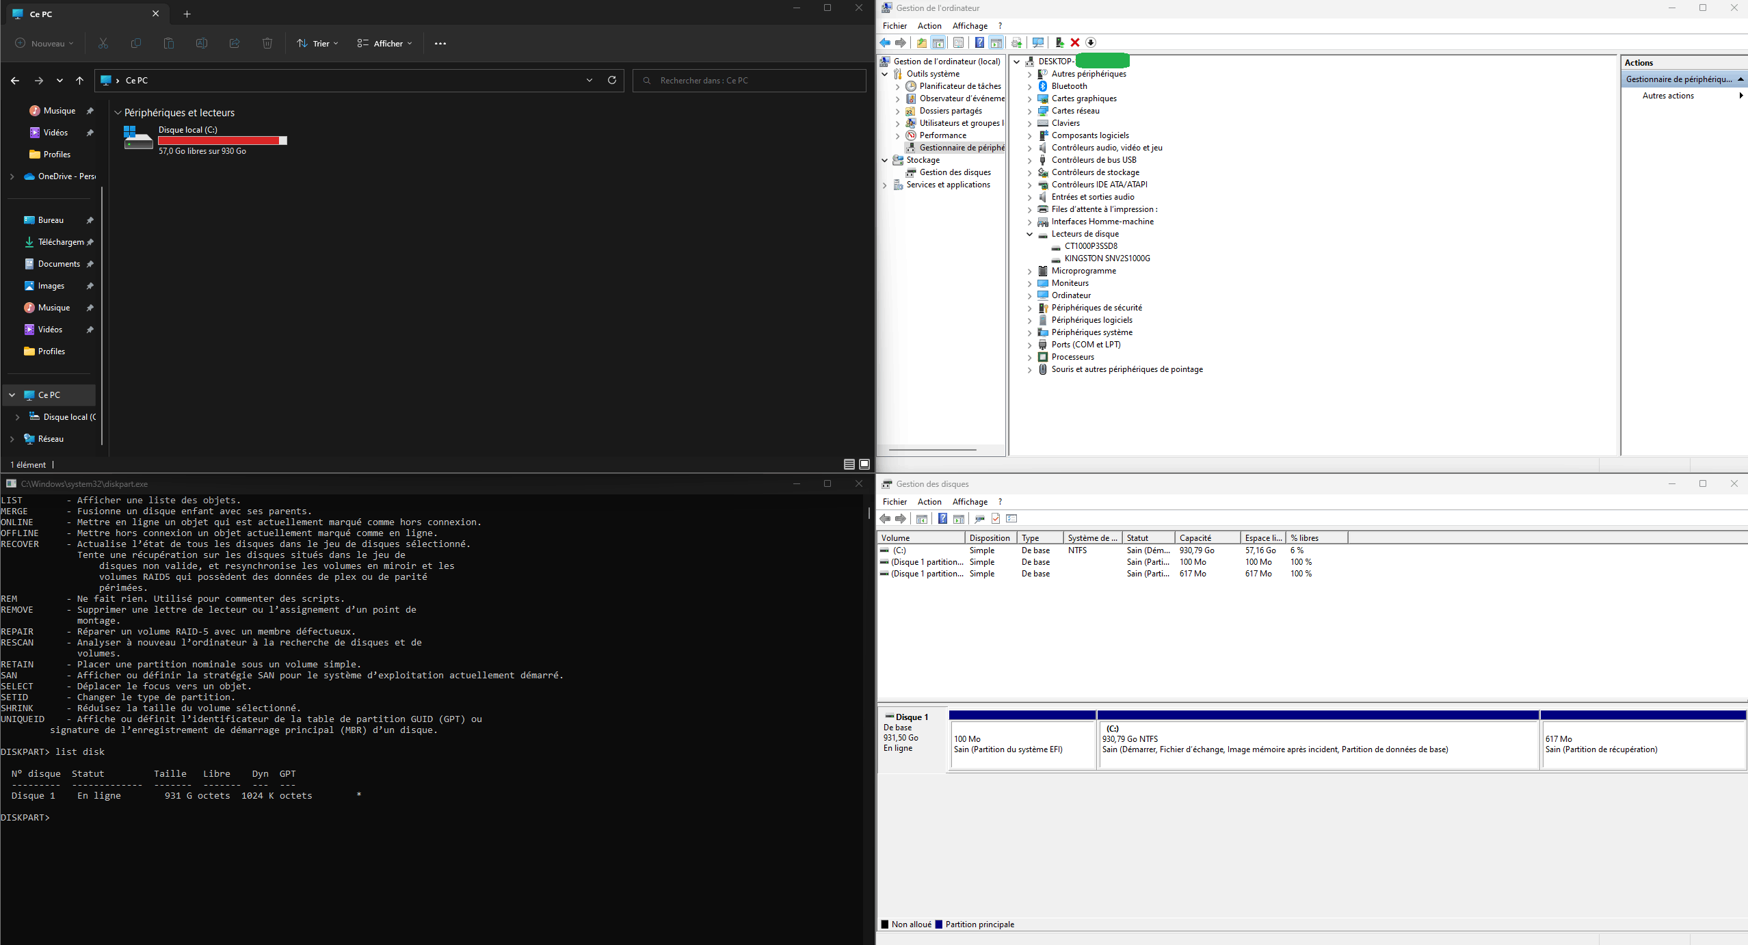Click the blue help icon in Gestion de l'ordinateur
The width and height of the screenshot is (1748, 945).
point(979,42)
